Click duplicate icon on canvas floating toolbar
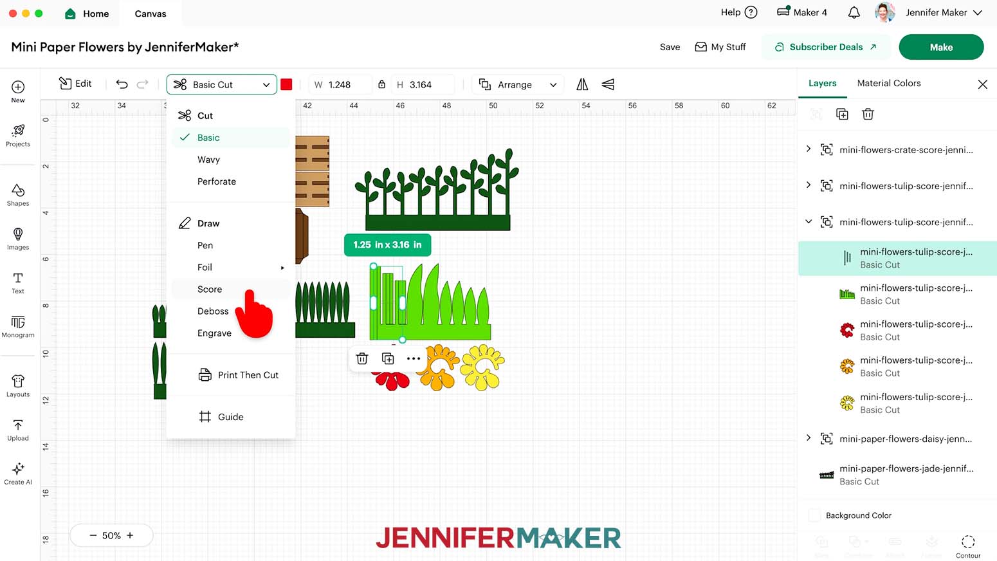997x561 pixels. pyautogui.click(x=388, y=358)
